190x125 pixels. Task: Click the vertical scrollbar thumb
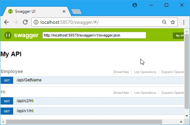[187, 71]
